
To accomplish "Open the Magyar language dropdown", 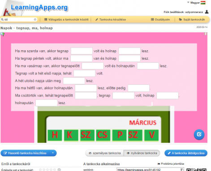I will tap(194, 3).
